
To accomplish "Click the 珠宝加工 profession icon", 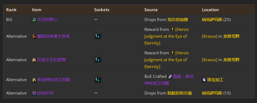I will click(204, 80).
